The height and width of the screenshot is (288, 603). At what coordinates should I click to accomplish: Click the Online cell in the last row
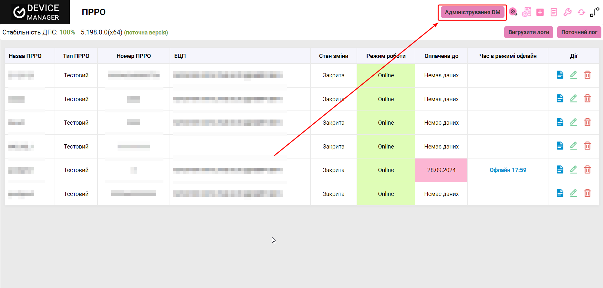(x=386, y=194)
